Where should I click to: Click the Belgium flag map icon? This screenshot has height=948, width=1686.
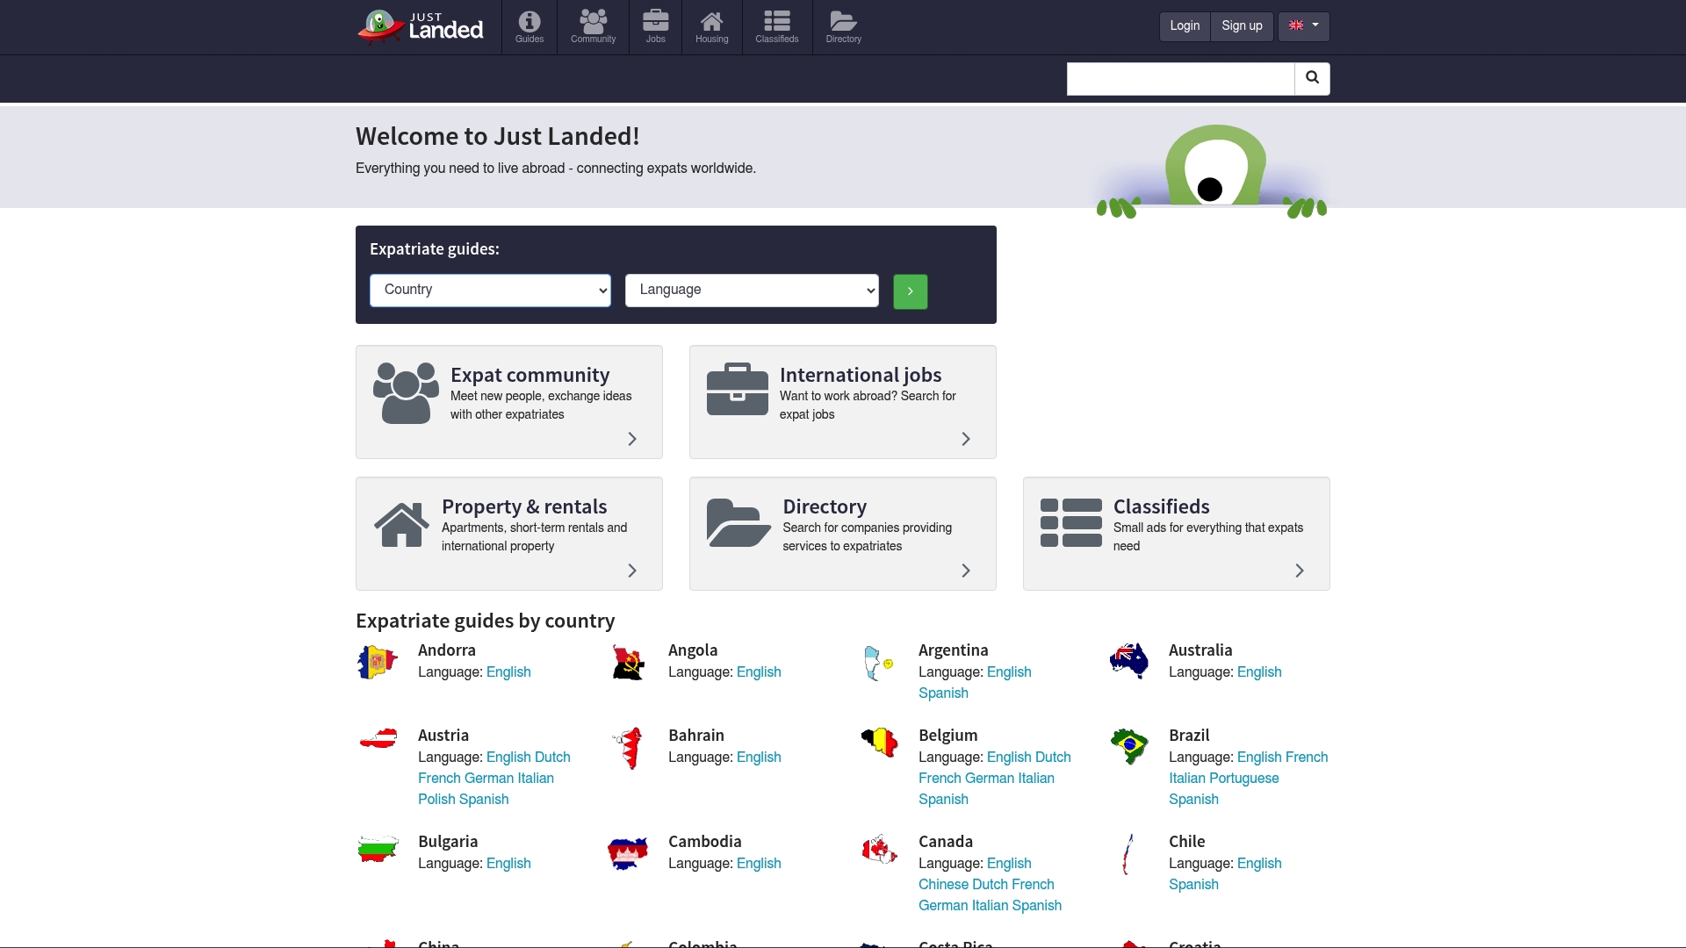point(879,743)
